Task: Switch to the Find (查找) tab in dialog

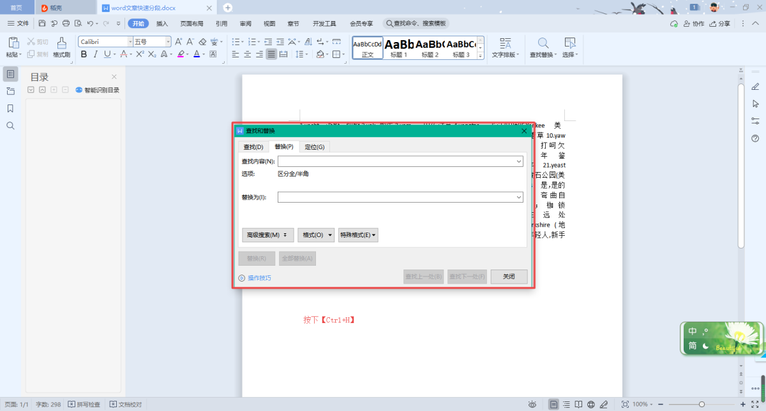Action: click(x=253, y=147)
